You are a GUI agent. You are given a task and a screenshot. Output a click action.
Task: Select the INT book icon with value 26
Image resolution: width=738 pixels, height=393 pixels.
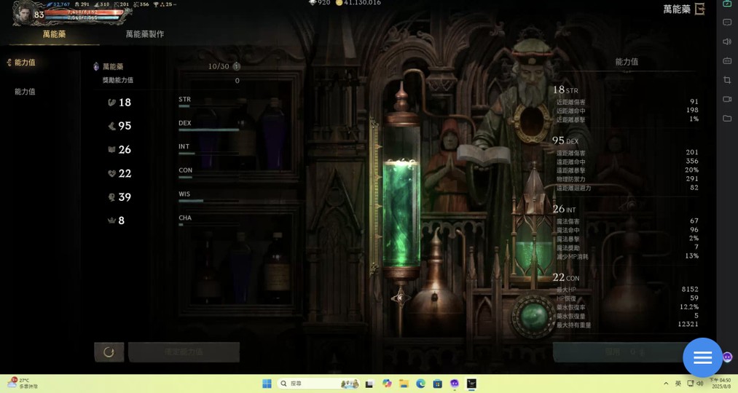(x=111, y=149)
